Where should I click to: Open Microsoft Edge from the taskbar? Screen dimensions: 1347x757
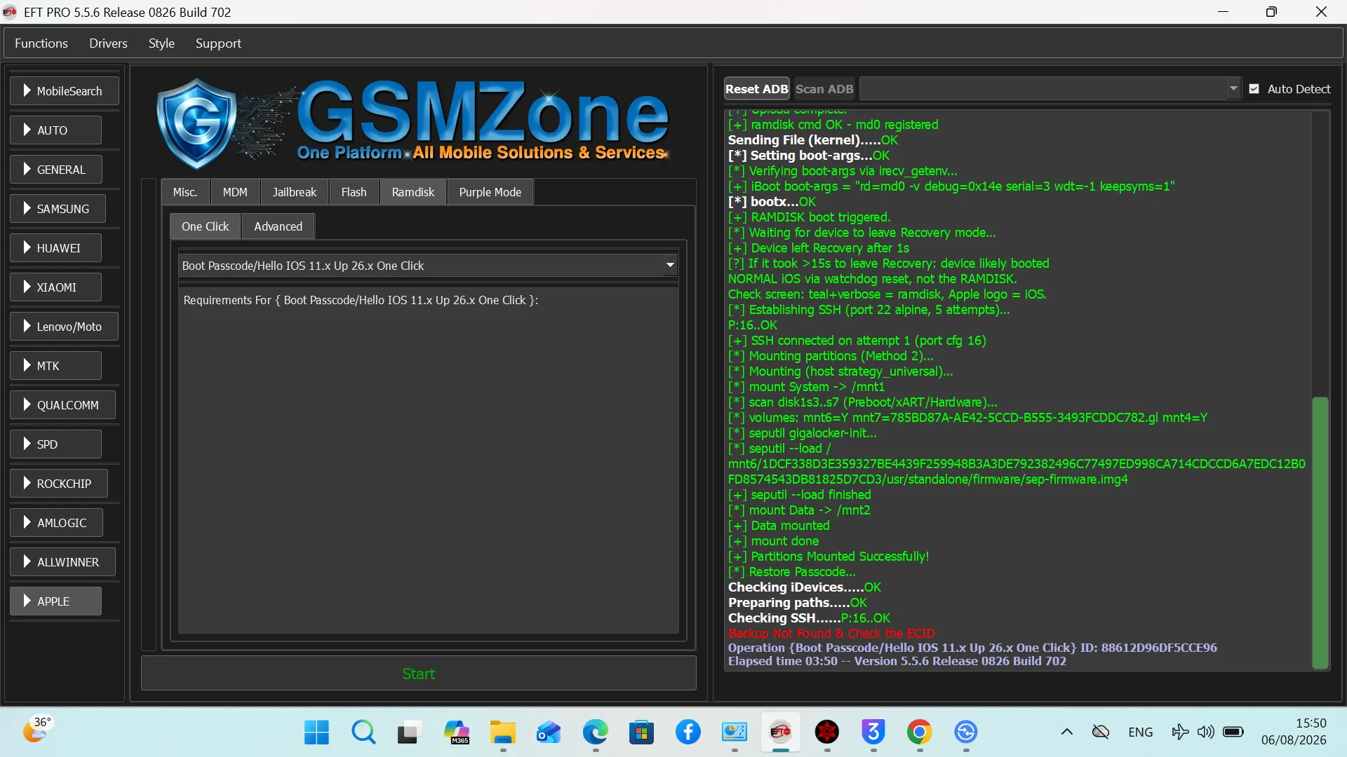595,732
